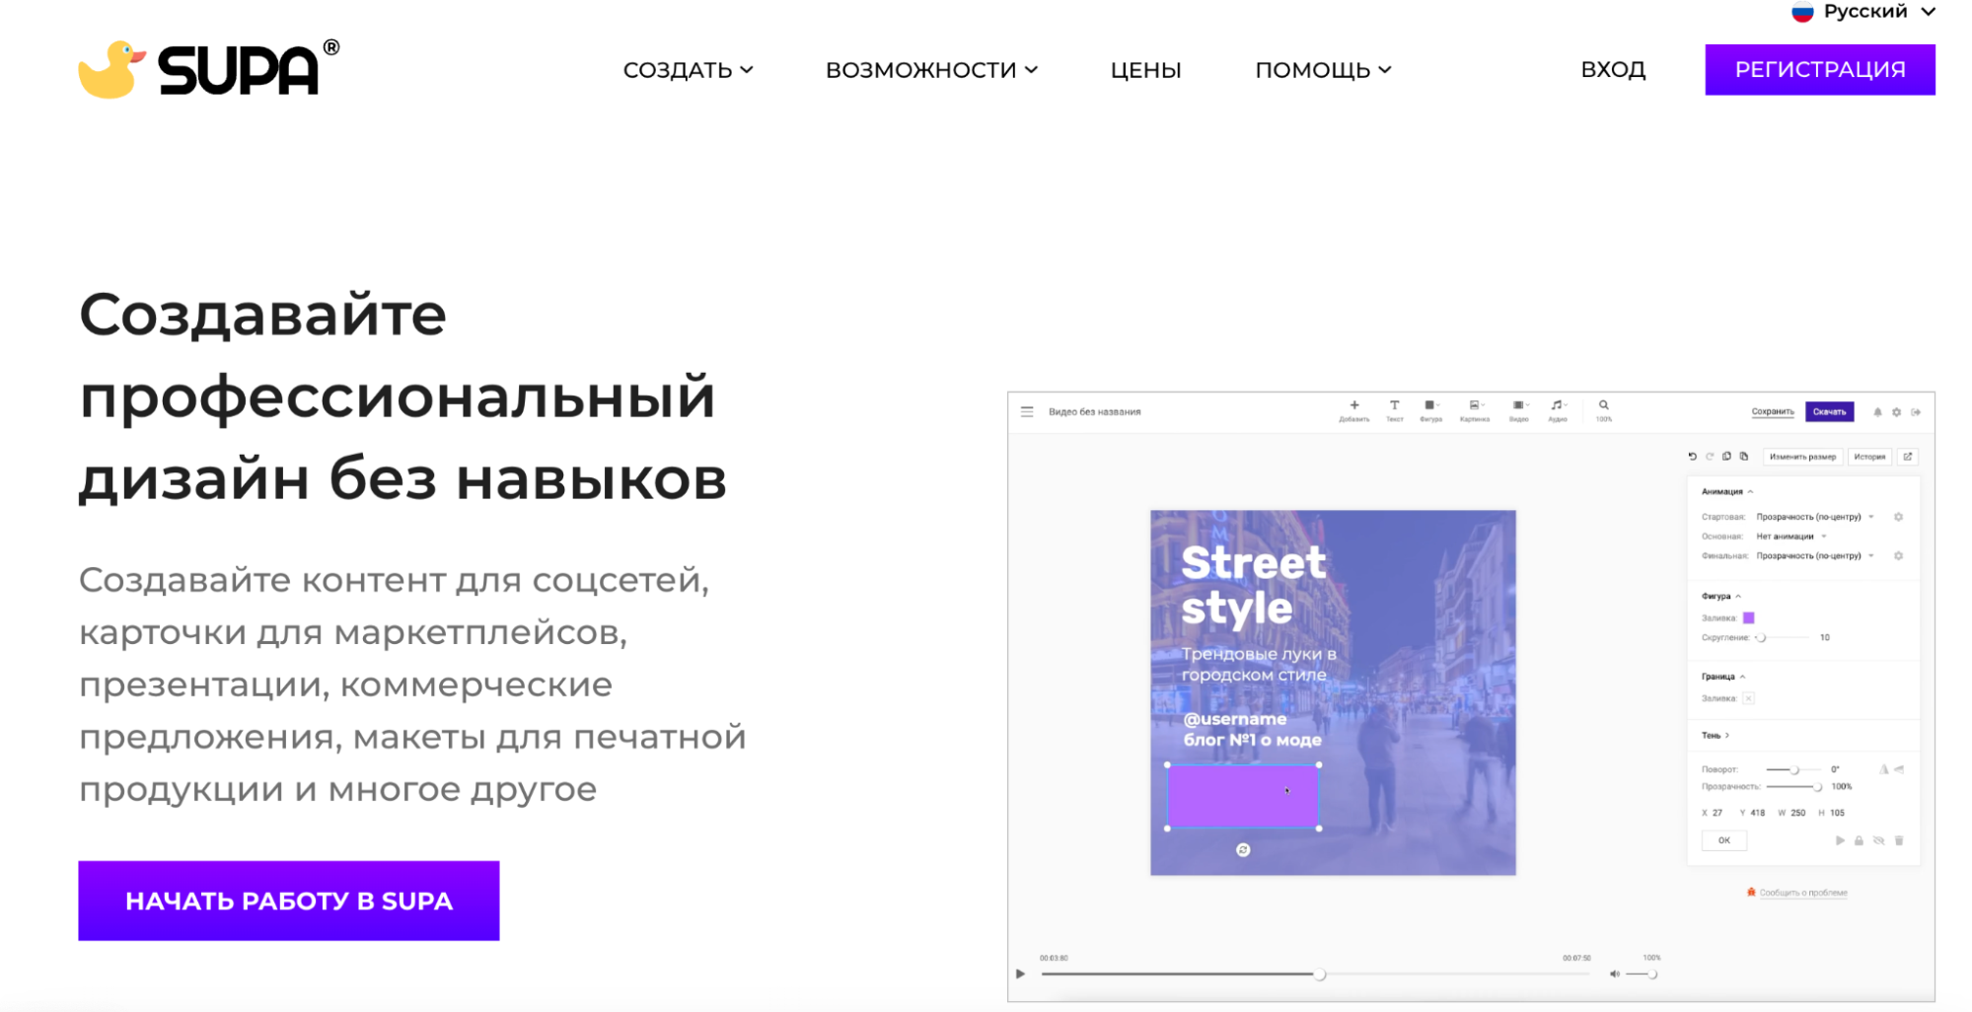
Task: Mute using the volume speaker icon
Action: pos(1615,975)
